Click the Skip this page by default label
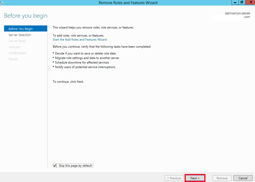 click(74, 165)
